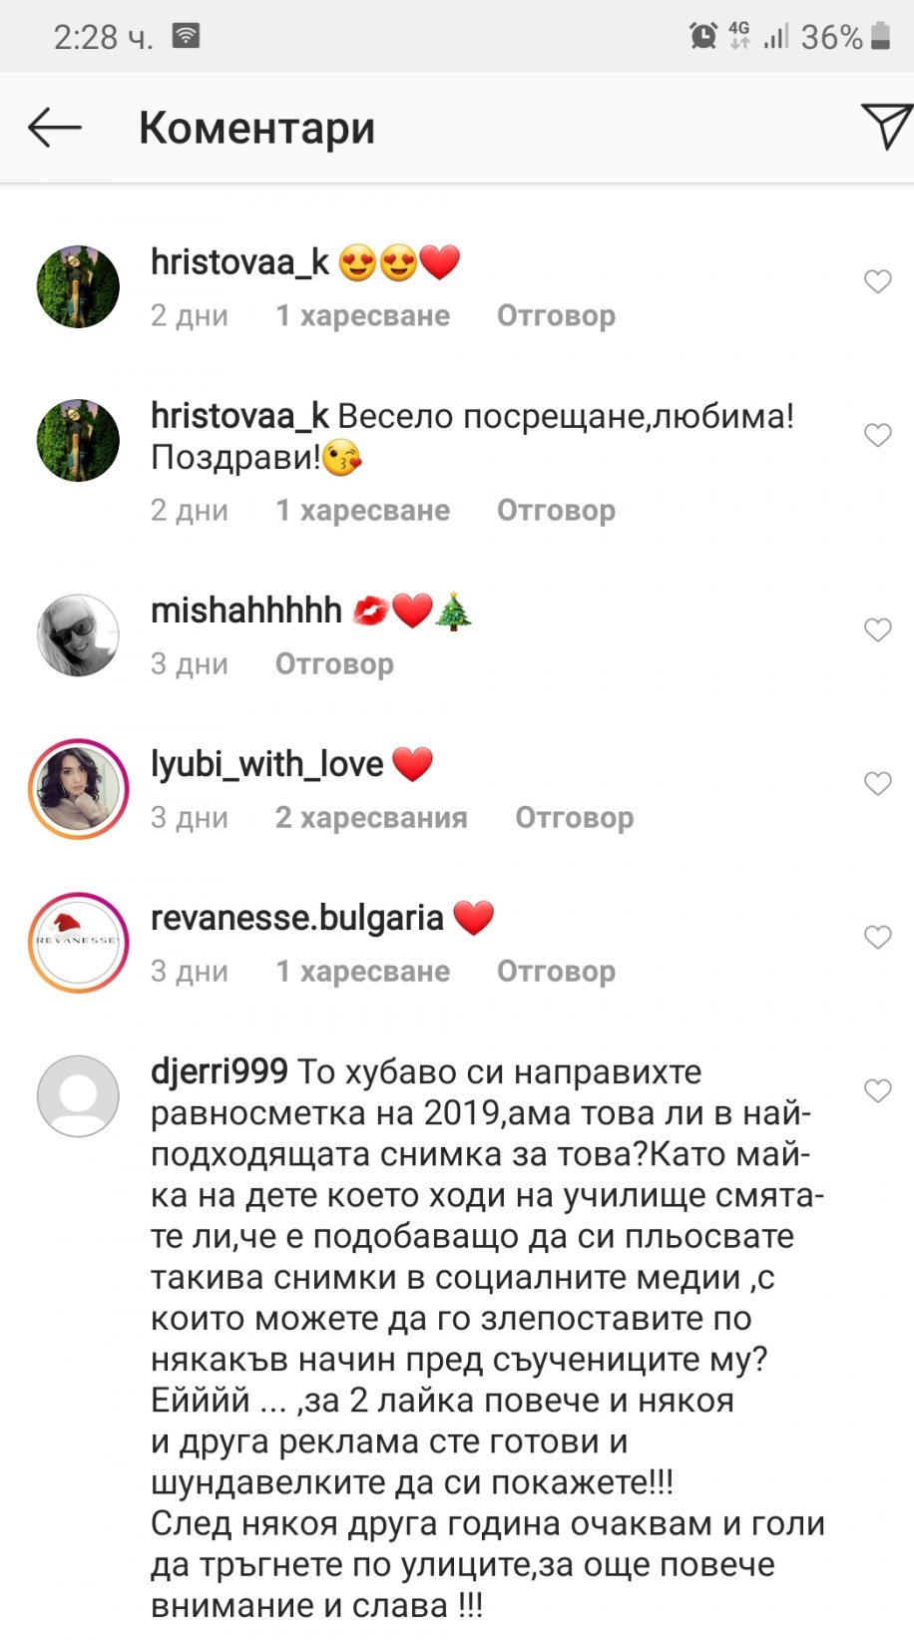
Task: Like hristovaa_k's emoji-only comment
Action: click(x=877, y=281)
